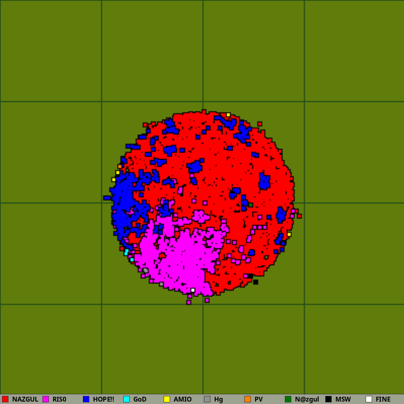This screenshot has width=404, height=404.
Task: Click the cyan GoD legend swatch
Action: tap(126, 399)
